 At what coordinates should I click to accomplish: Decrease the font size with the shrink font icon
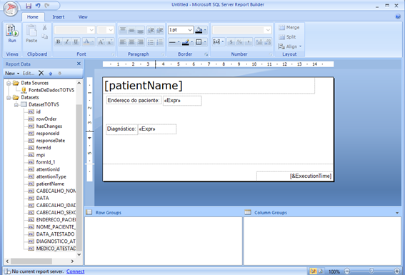[x=110, y=41]
